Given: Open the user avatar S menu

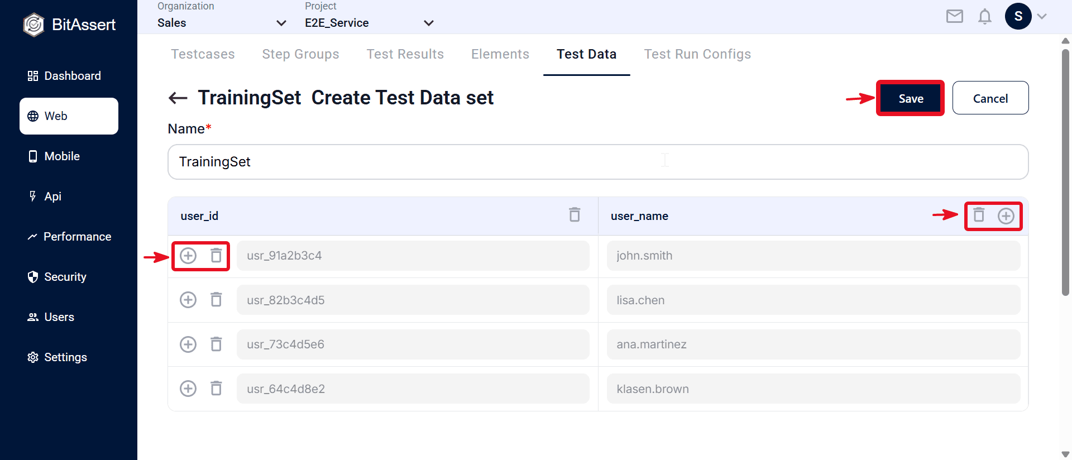Looking at the screenshot, I should [1018, 16].
